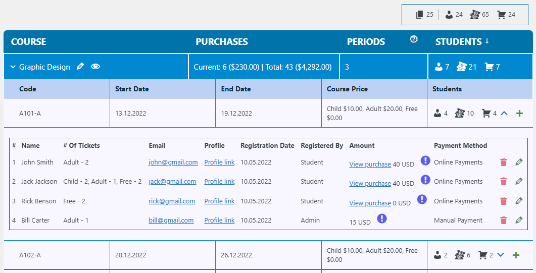Click the info alert icon for Bill Carter

tap(382, 219)
